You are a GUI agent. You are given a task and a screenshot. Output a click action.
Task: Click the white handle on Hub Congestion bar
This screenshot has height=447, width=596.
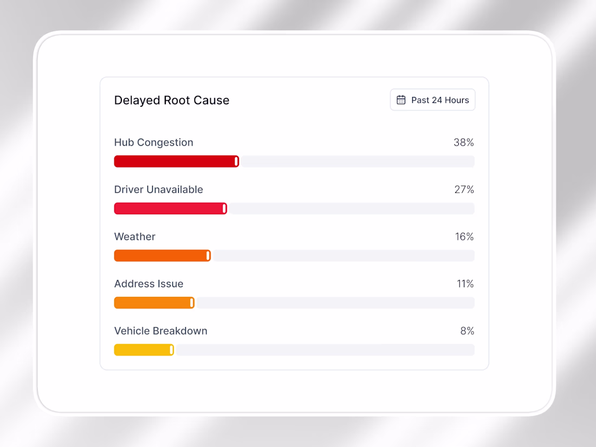point(236,161)
